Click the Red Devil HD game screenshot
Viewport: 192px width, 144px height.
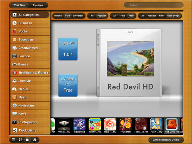click(130, 59)
